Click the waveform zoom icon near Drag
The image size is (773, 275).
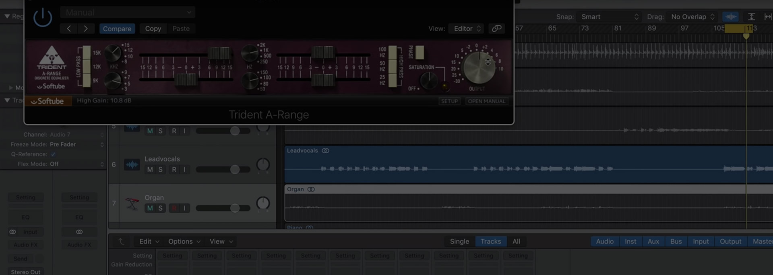[x=730, y=17]
